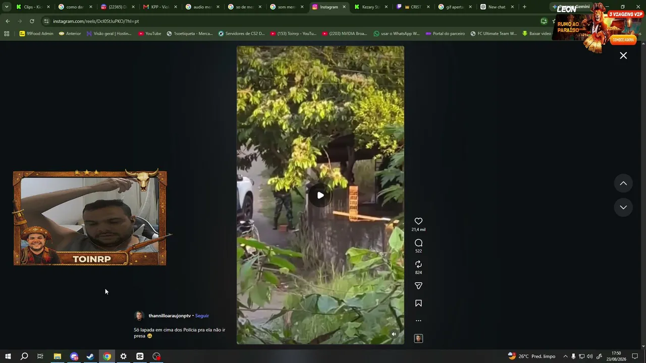This screenshot has width=646, height=363.
Task: Open File Explorer from the taskbar
Action: 58,356
